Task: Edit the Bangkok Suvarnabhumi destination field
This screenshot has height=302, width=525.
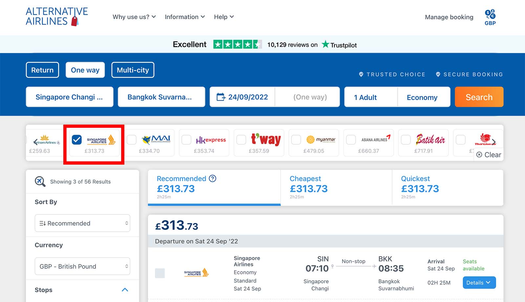Action: (161, 97)
